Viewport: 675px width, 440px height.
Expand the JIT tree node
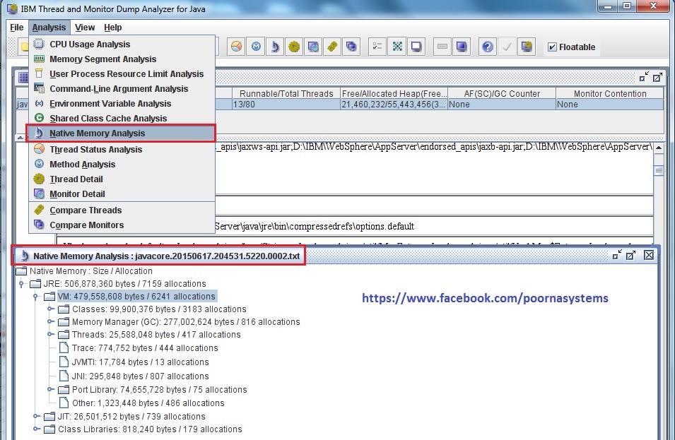tap(36, 417)
